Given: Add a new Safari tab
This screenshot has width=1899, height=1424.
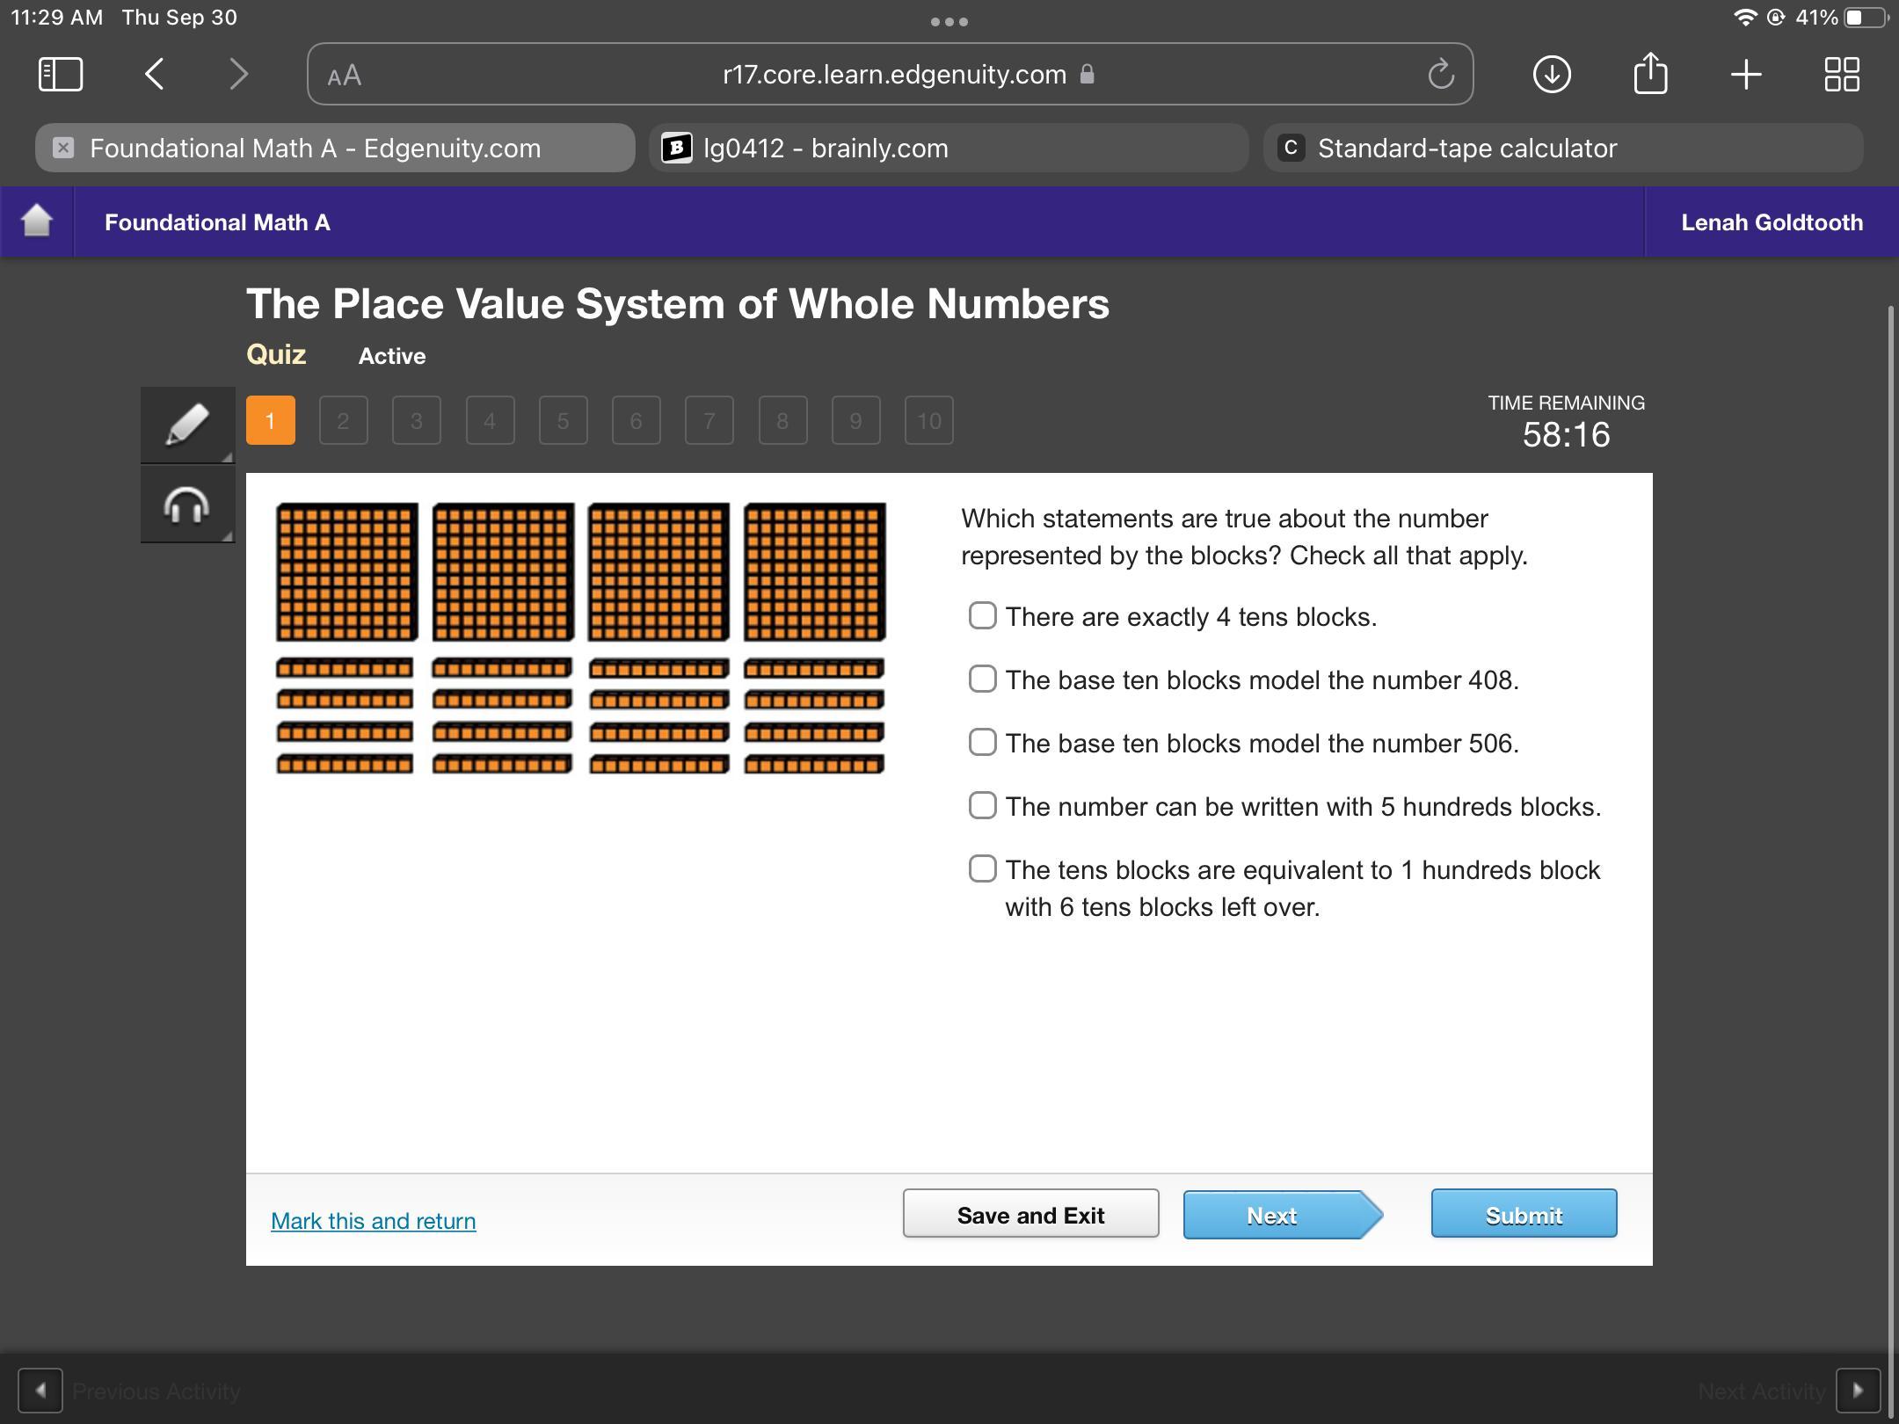Looking at the screenshot, I should pos(1745,74).
